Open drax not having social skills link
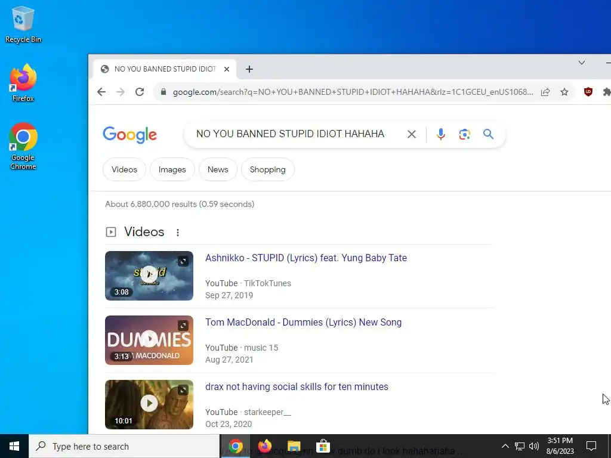 coord(297,386)
